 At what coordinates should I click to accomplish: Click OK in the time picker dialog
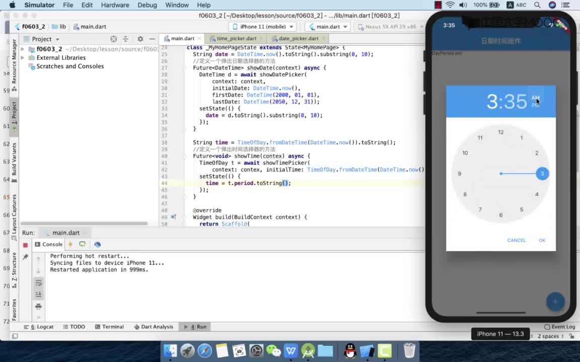click(542, 240)
